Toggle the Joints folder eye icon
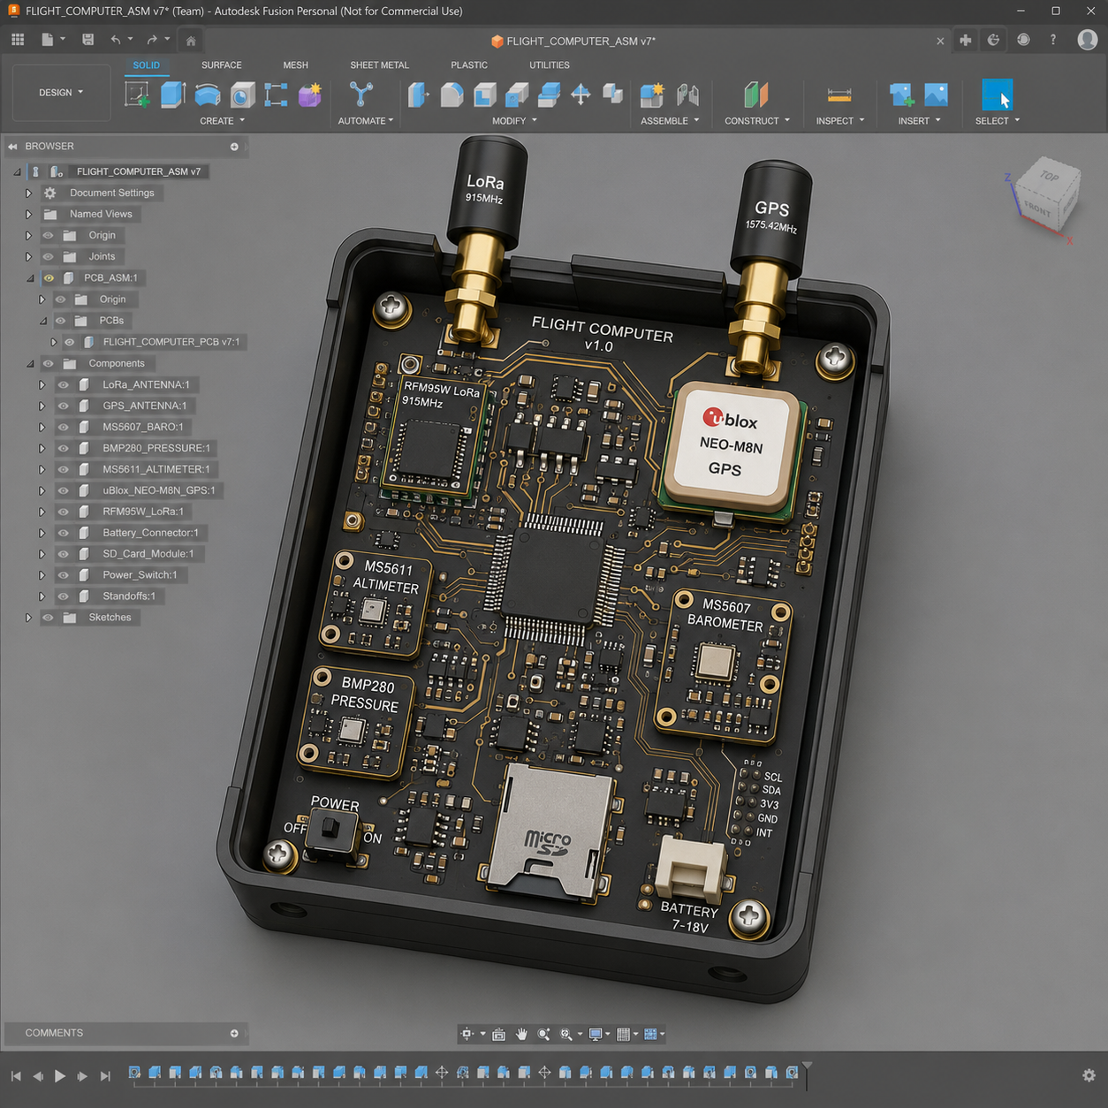This screenshot has height=1108, width=1108. pyautogui.click(x=49, y=256)
